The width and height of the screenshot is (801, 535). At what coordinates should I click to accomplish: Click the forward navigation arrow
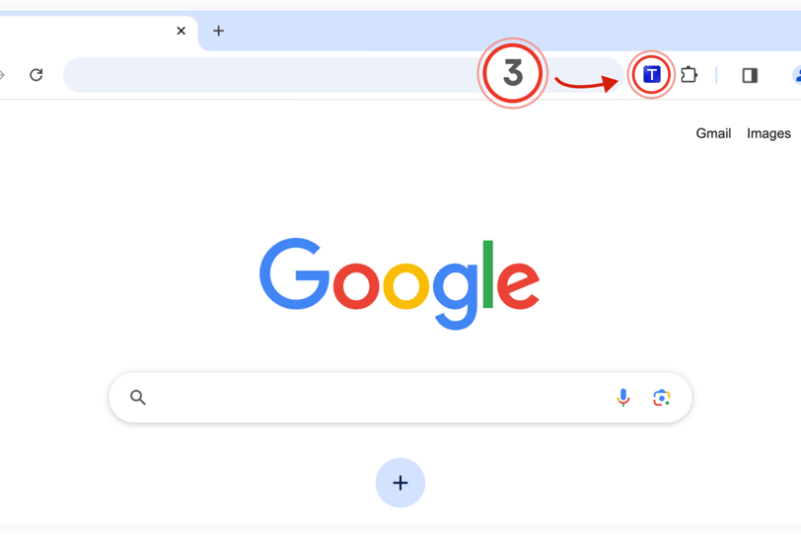point(2,75)
